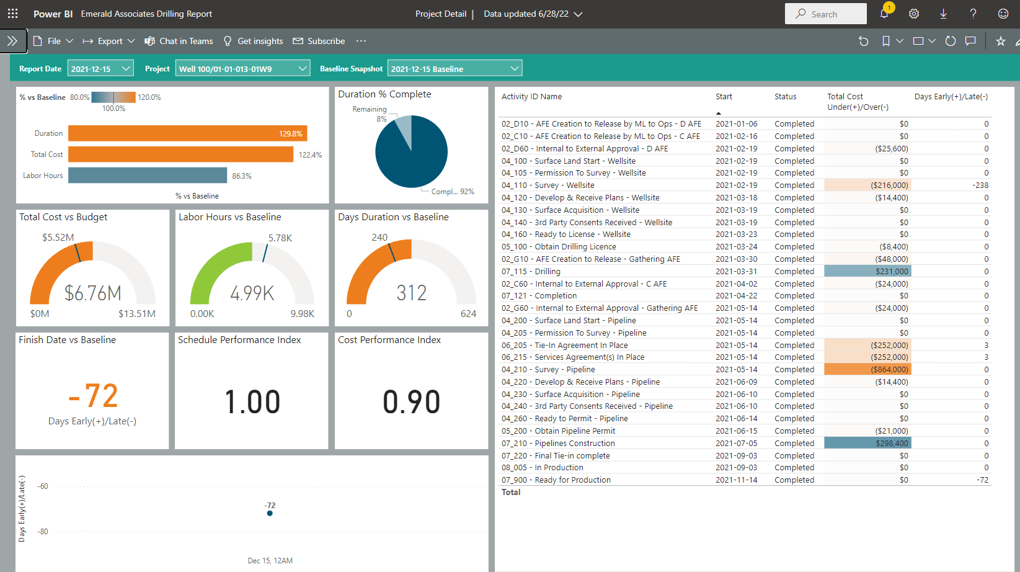1020x572 pixels.
Task: Open the comments speech bubble
Action: (x=971, y=41)
